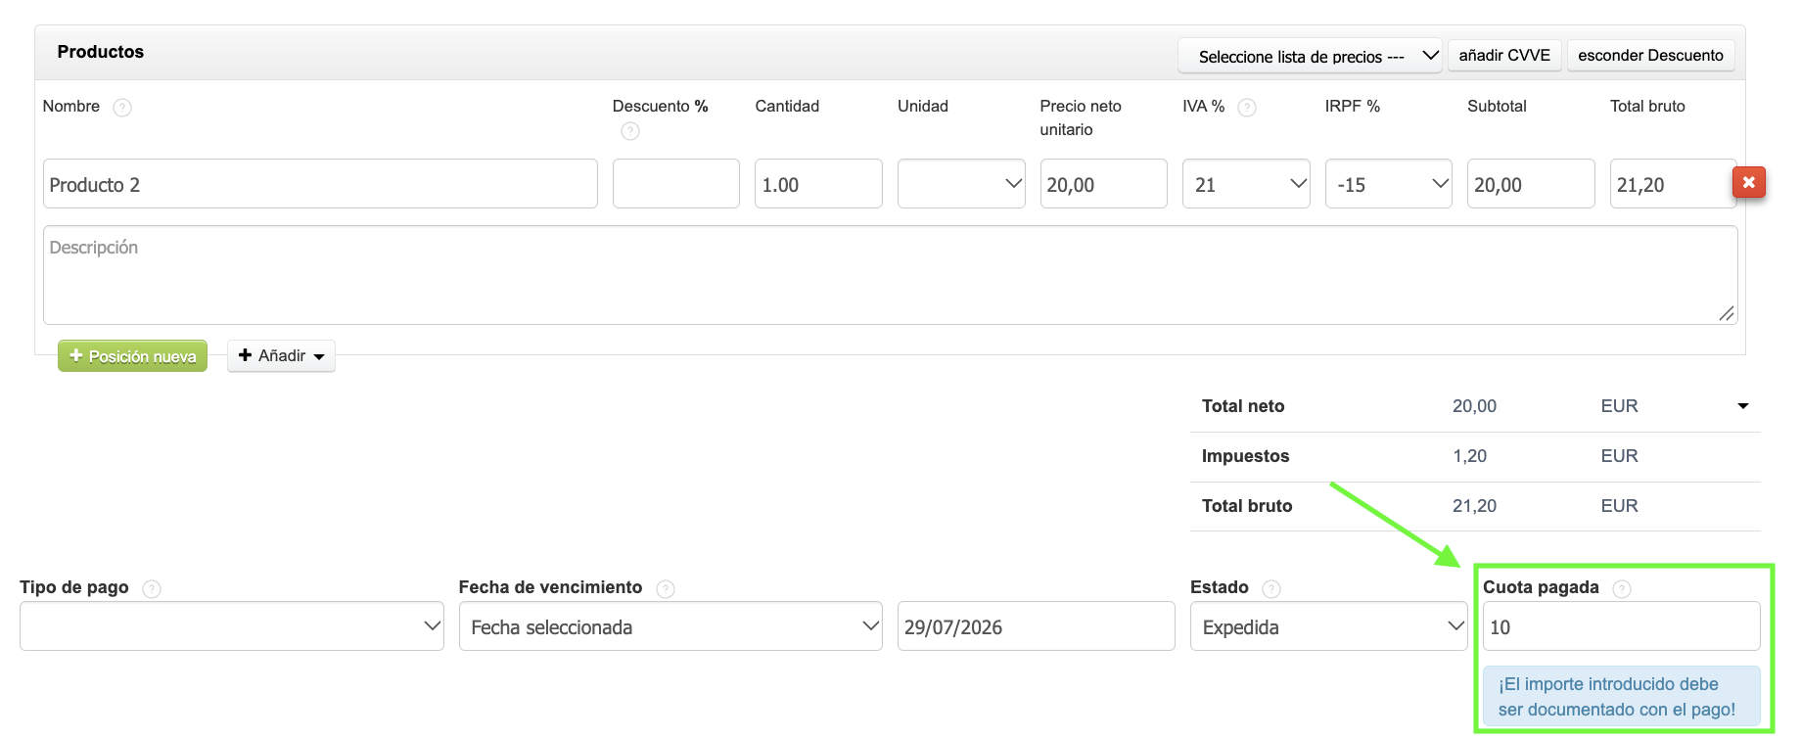Screen dimensions: 1801x738
Task: Open the IRPF % dropdown showing -15
Action: point(1389,184)
